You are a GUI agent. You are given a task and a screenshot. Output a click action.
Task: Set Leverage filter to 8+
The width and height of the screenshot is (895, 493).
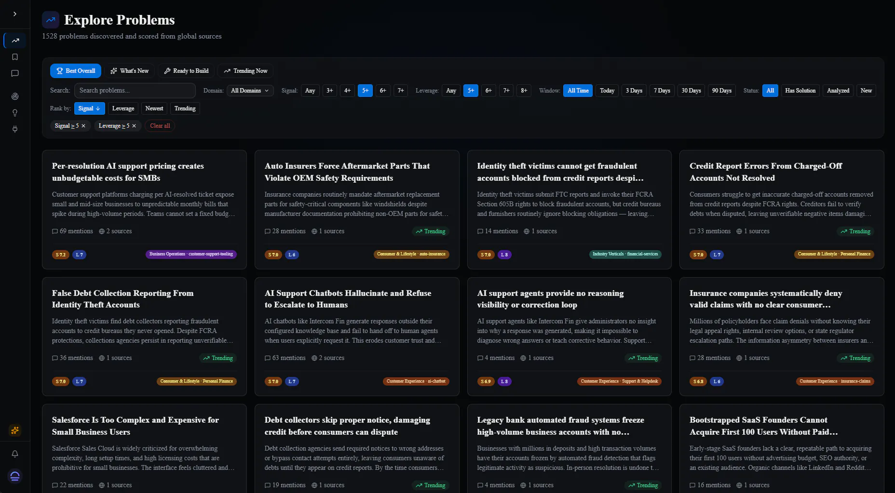(524, 91)
